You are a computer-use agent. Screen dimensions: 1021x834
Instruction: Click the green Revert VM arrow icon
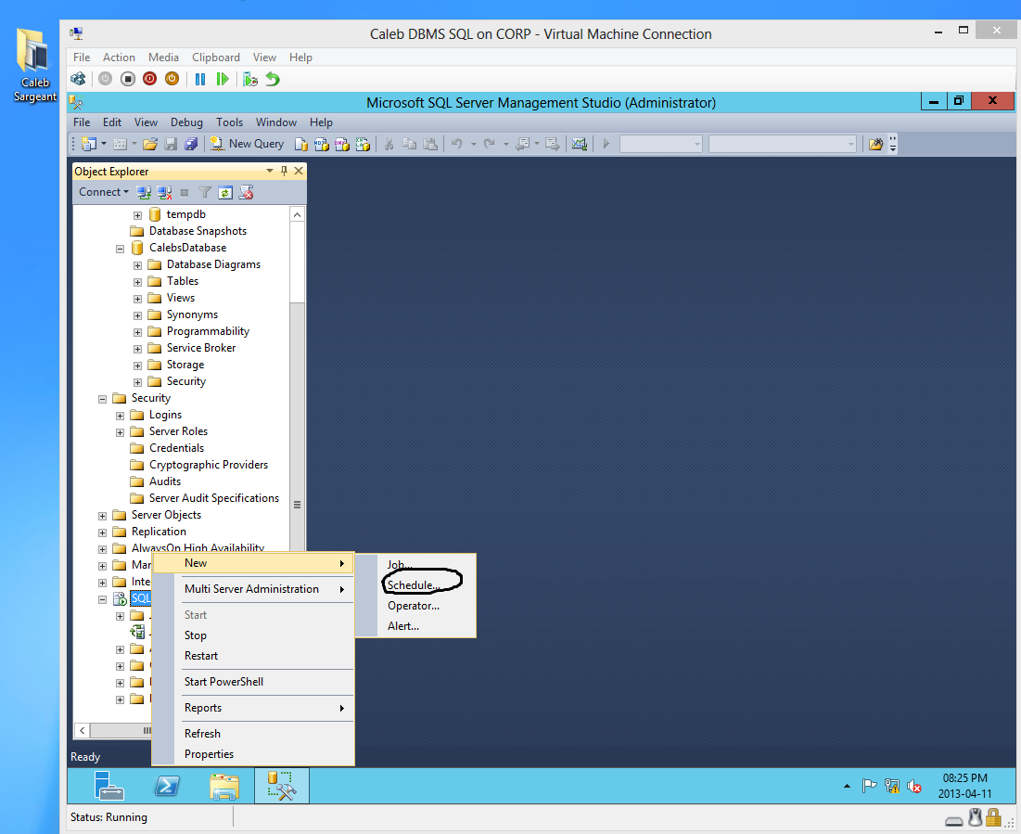273,79
